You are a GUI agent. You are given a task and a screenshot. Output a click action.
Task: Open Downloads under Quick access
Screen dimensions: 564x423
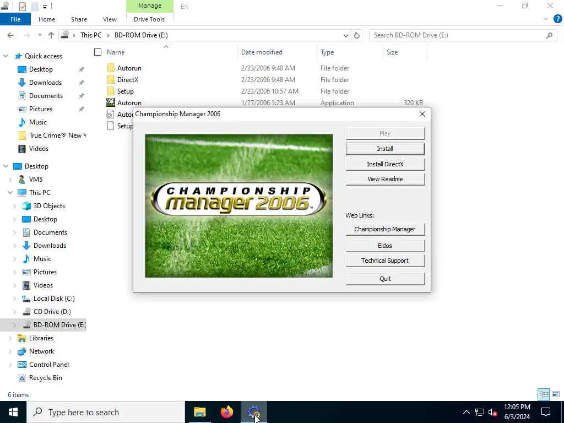click(45, 83)
